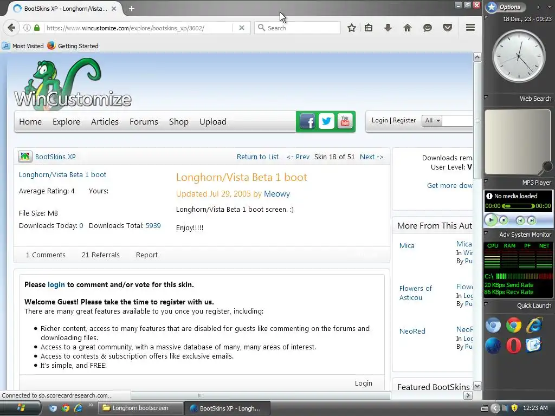Collapse the Adv System Monitor gadget toggle
This screenshot has width=555, height=416.
pyautogui.click(x=486, y=233)
